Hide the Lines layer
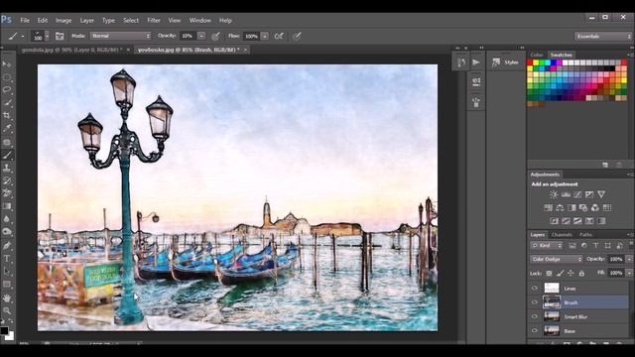The image size is (635, 357). pos(535,289)
